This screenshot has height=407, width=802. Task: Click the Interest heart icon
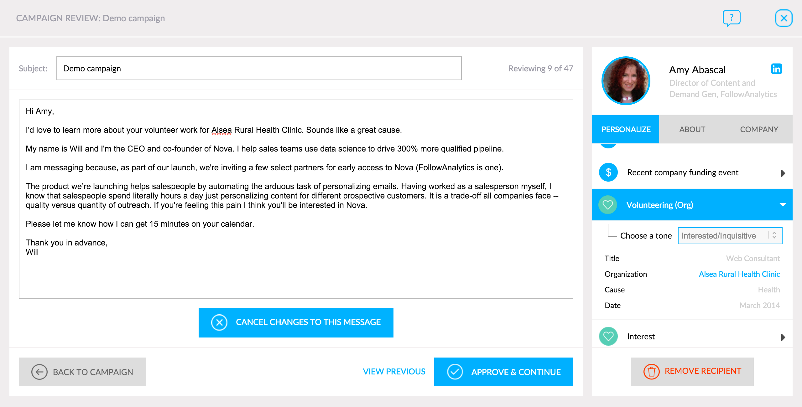[x=608, y=336]
